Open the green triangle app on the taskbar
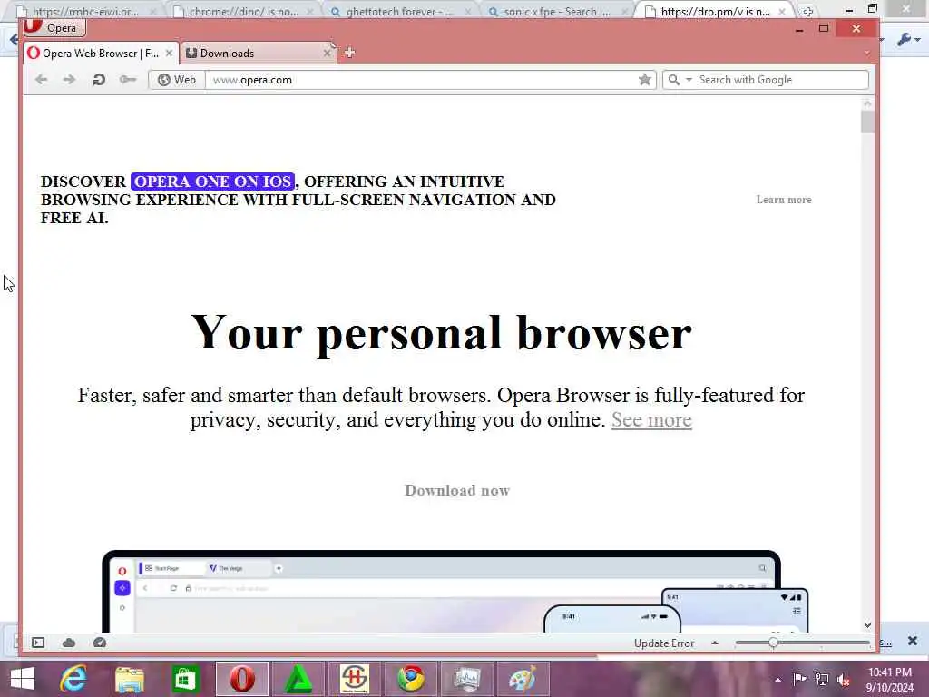This screenshot has height=697, width=929. [298, 679]
